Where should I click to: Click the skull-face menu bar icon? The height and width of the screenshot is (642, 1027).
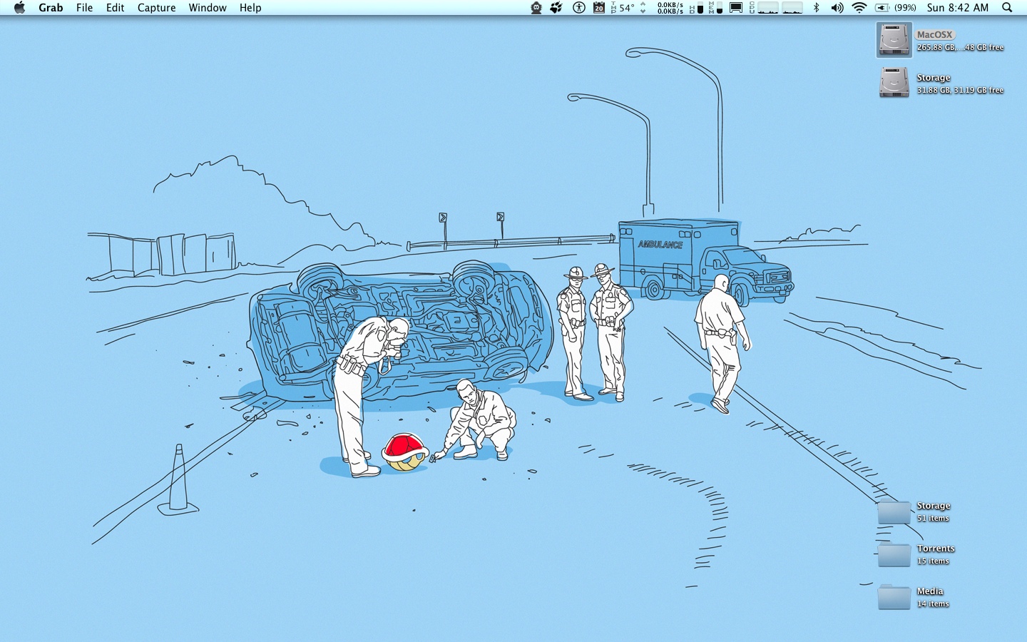[x=536, y=8]
